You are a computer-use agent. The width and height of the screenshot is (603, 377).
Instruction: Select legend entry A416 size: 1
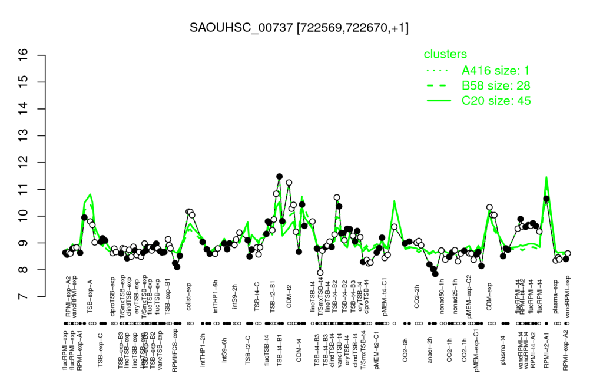495,71
